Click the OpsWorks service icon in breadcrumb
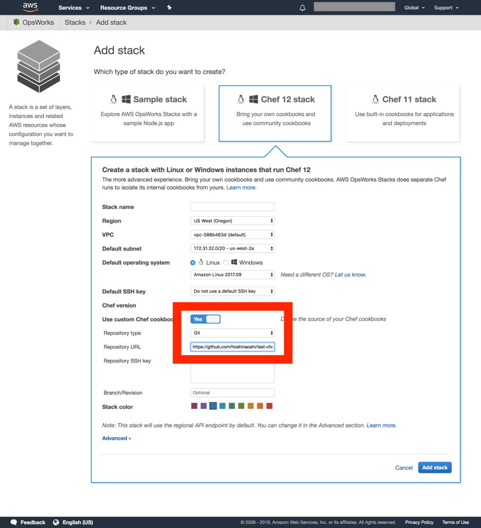 click(x=16, y=22)
